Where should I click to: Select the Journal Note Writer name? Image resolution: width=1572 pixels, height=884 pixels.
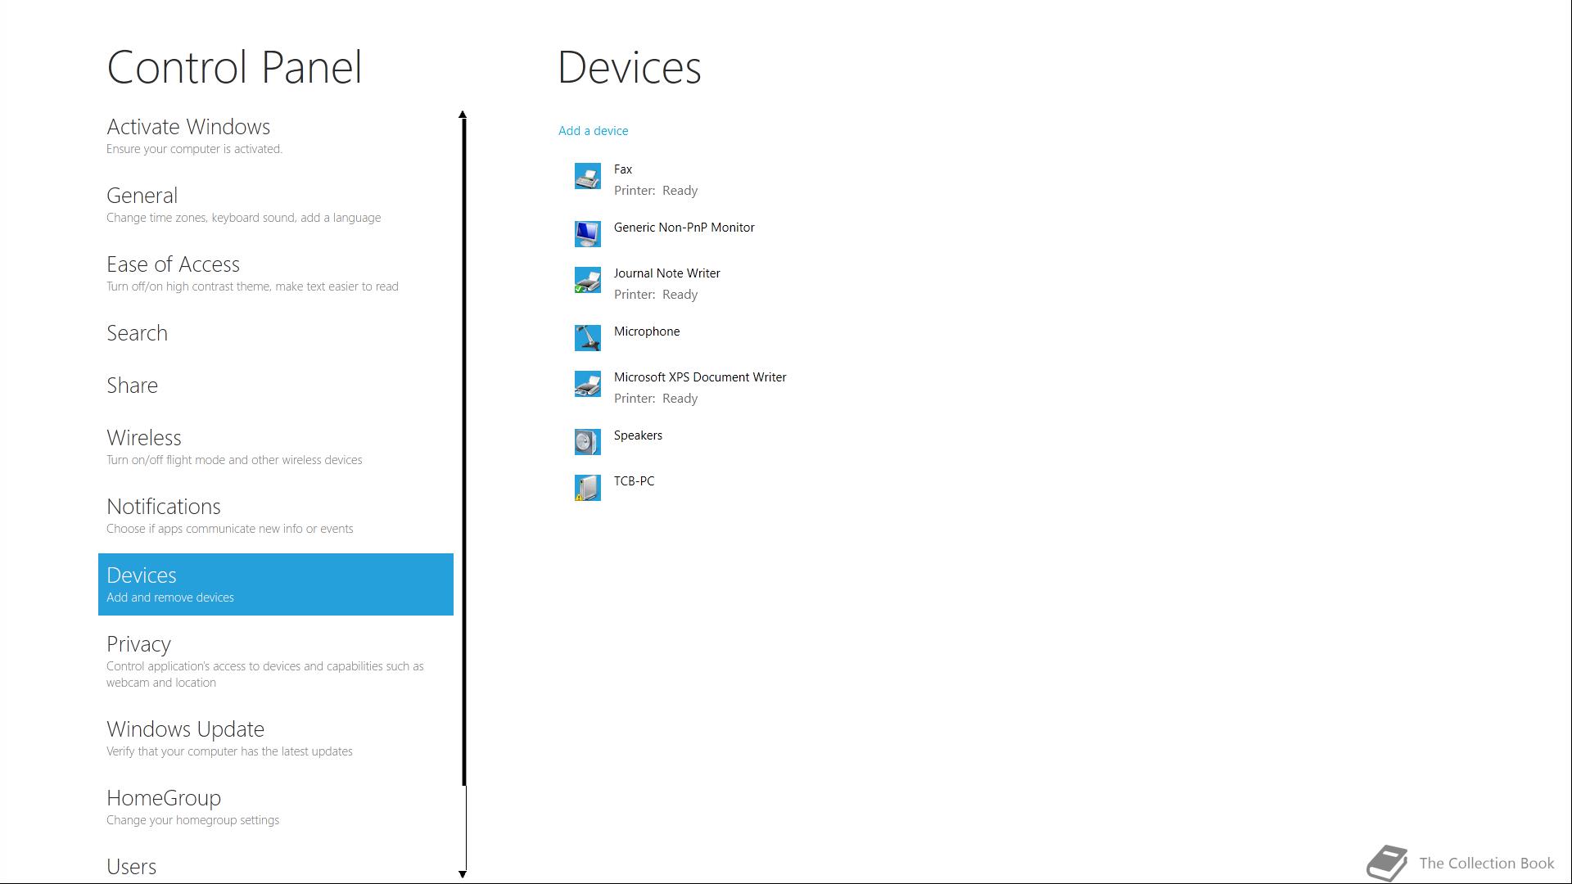point(667,273)
